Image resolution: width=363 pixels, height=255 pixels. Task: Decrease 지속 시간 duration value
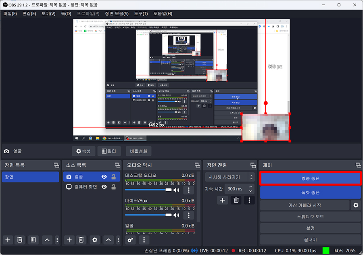(x=250, y=191)
